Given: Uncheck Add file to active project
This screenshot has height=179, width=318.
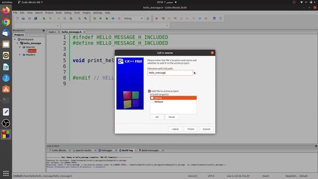Looking at the screenshot, I should pos(149,91).
